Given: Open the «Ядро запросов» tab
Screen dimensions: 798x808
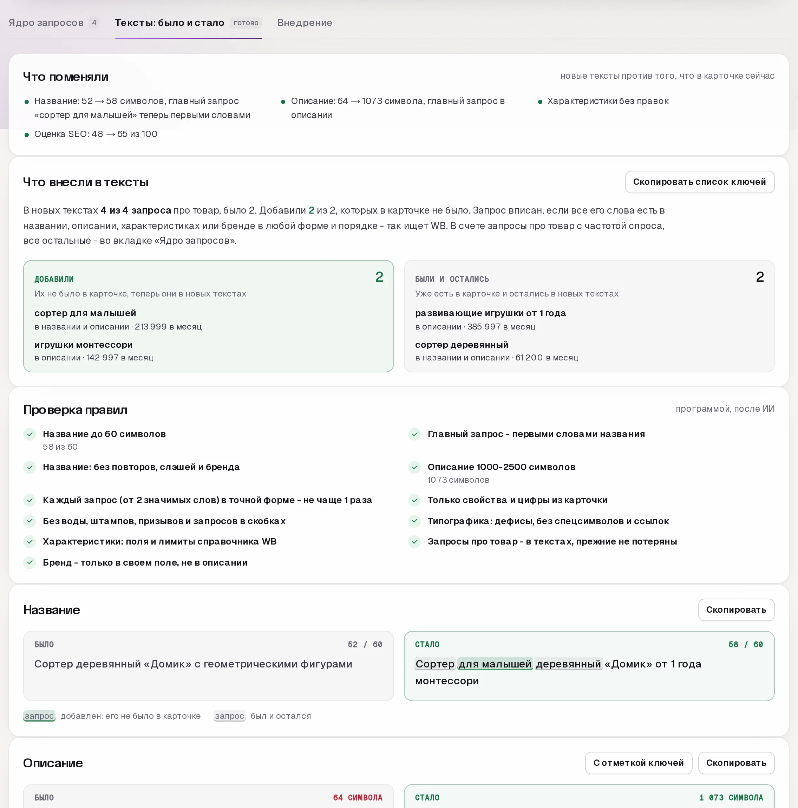Looking at the screenshot, I should (x=54, y=22).
